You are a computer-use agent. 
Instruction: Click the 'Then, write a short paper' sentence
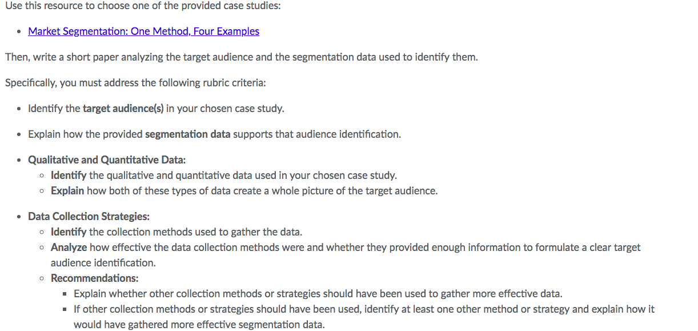coord(241,57)
